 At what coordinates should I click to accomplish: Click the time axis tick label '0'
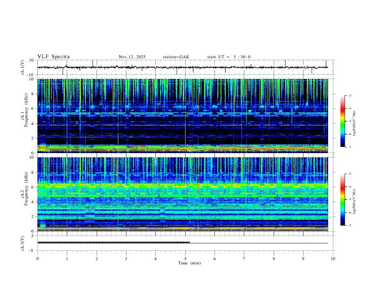(37, 259)
